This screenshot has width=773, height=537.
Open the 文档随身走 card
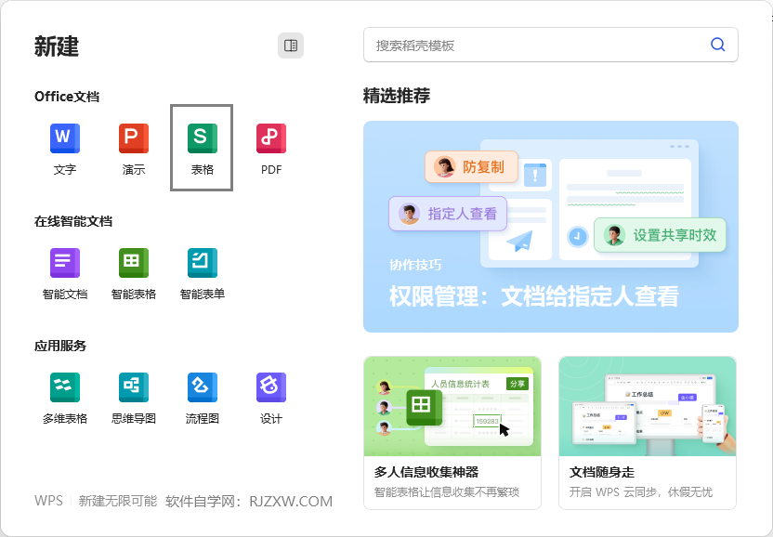[x=648, y=432]
